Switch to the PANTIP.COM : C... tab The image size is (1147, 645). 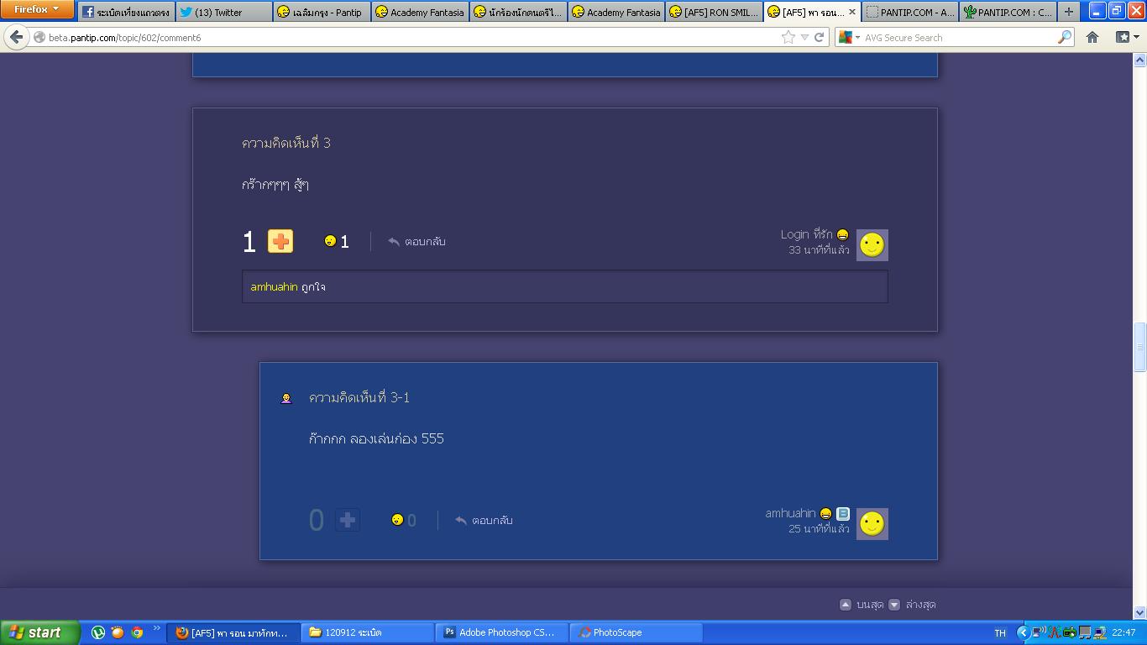1007,12
